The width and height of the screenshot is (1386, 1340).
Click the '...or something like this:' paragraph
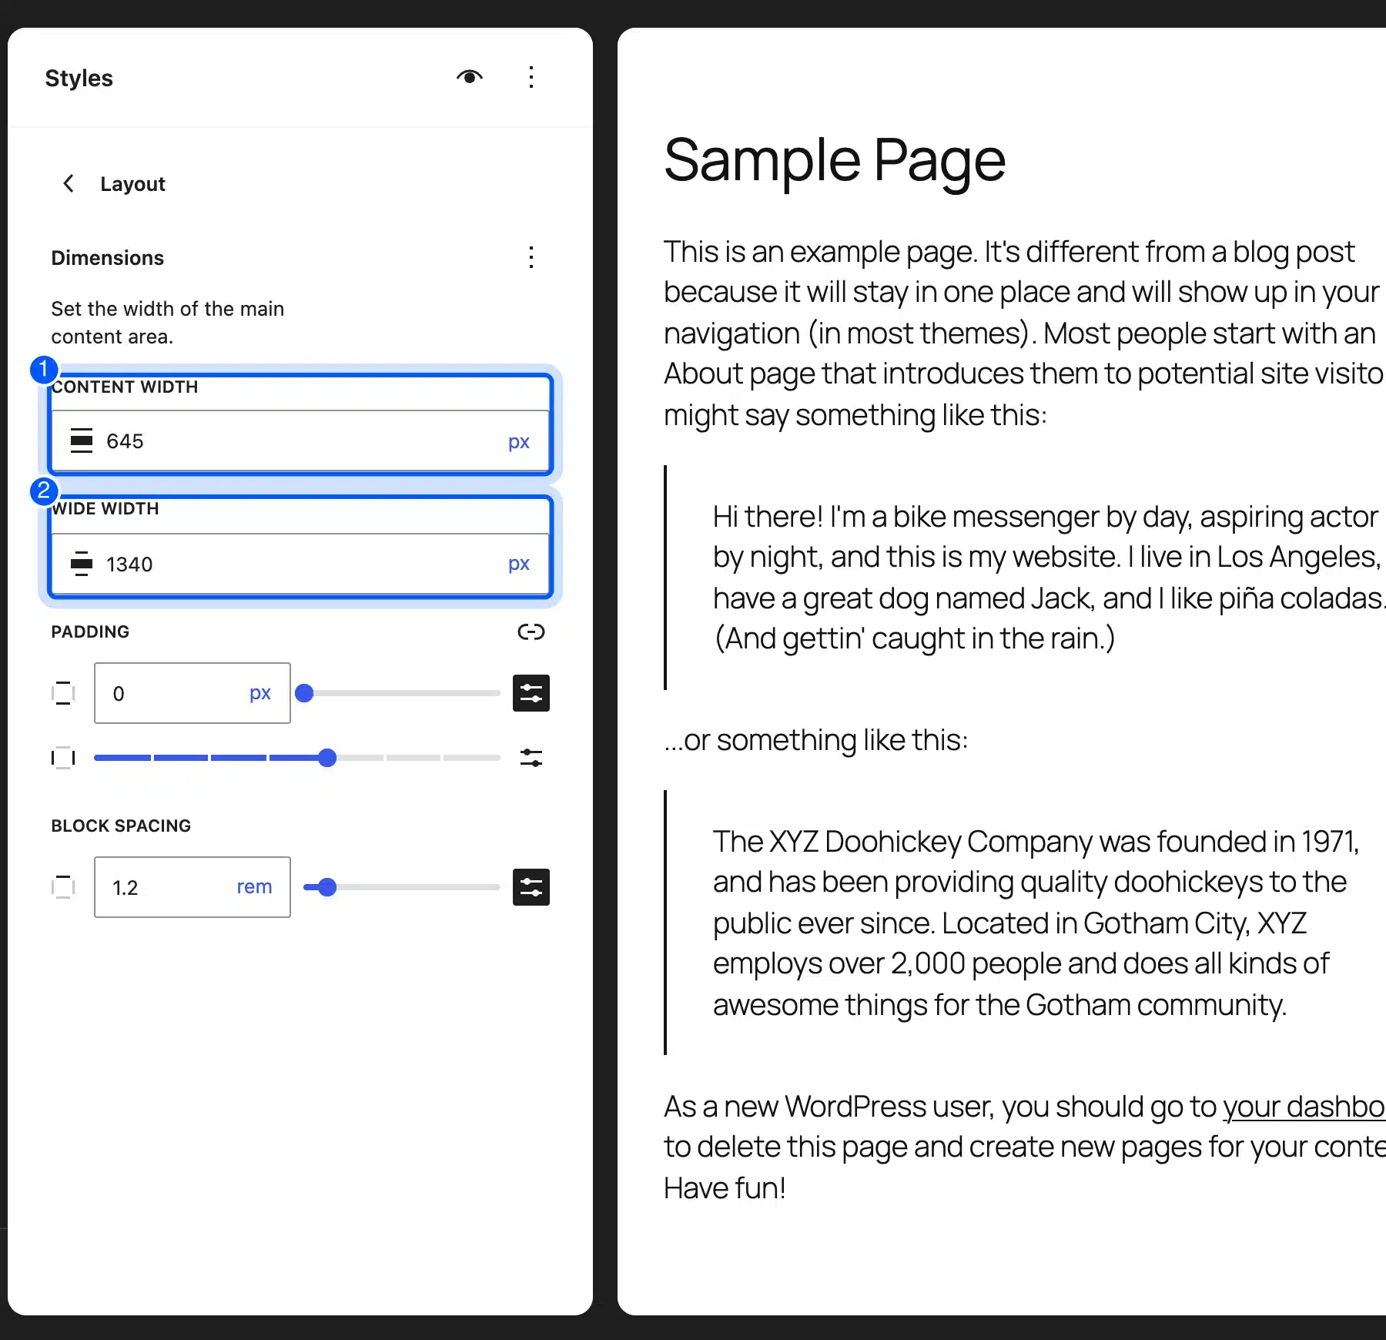click(x=816, y=740)
